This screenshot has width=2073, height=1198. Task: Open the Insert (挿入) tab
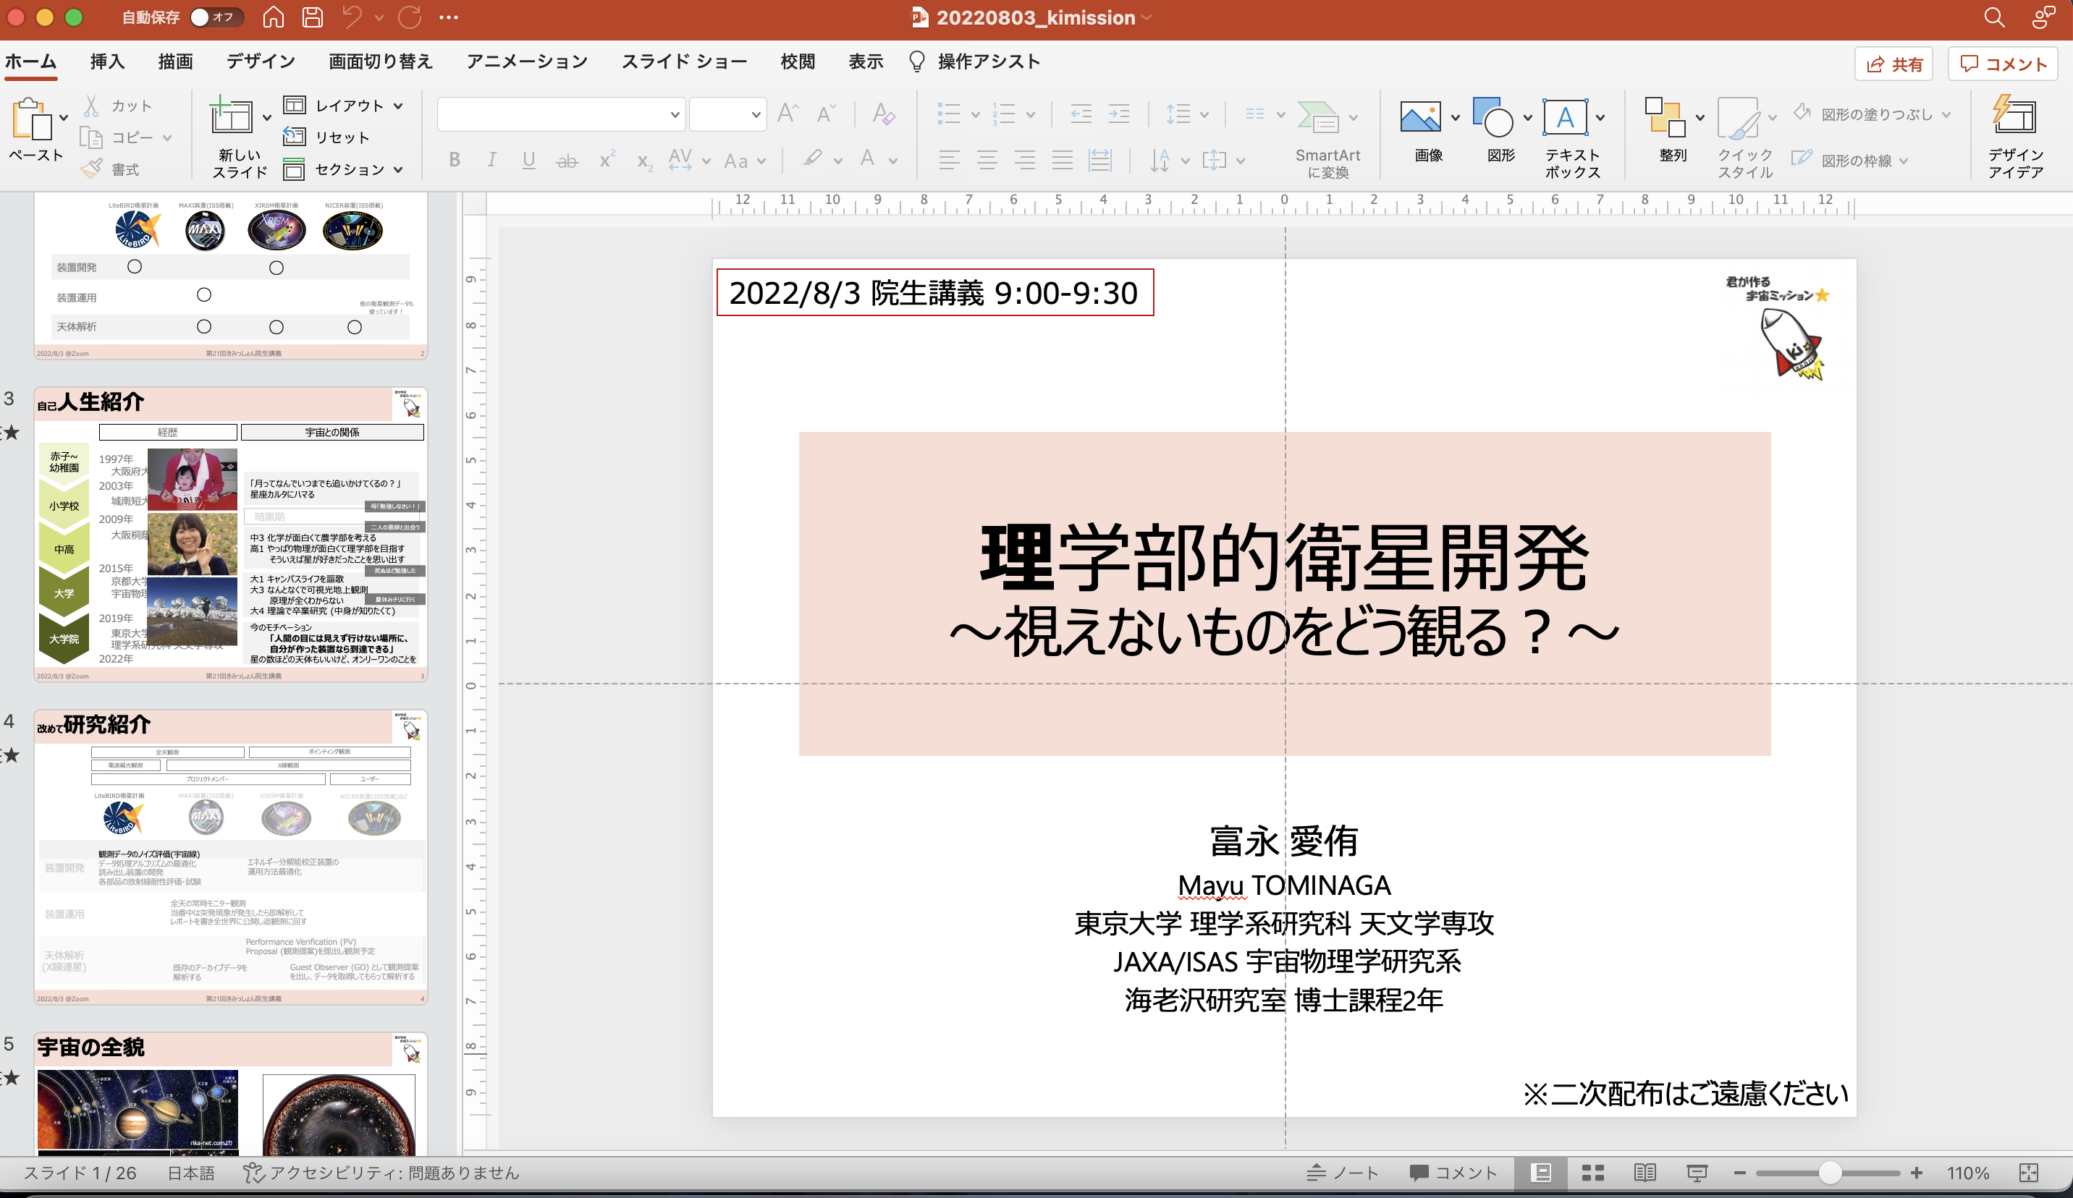point(107,61)
